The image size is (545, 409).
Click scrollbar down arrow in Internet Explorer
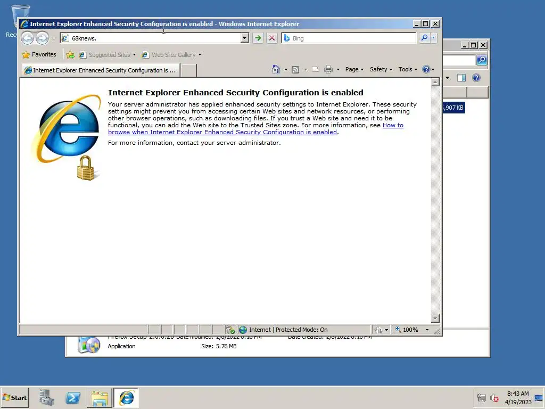tap(435, 318)
